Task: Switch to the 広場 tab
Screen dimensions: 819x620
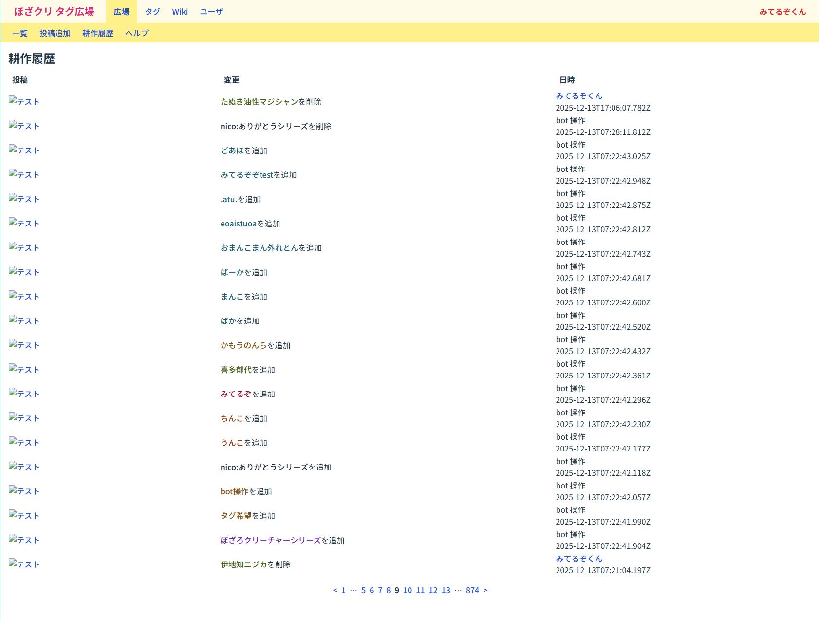Action: (121, 12)
